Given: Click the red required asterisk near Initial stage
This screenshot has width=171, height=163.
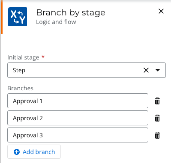Looking at the screenshot, I should click(43, 57).
